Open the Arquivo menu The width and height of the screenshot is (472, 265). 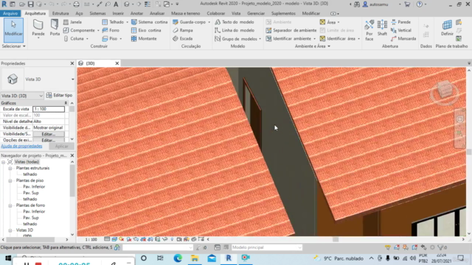point(10,13)
